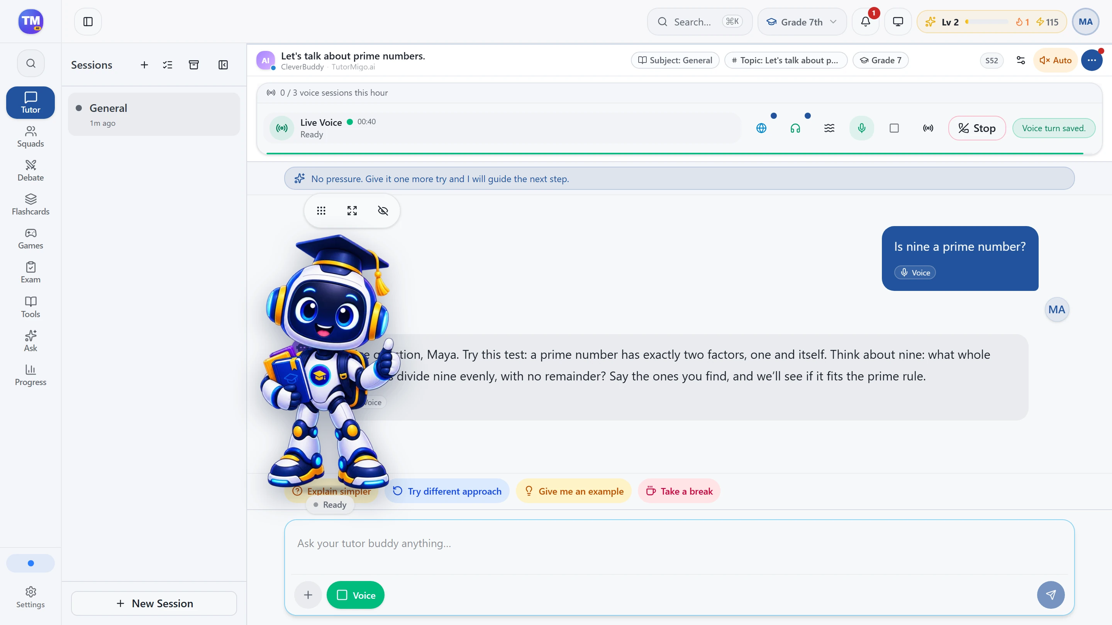
Task: Toggle the Voice mode green button
Action: 355,595
